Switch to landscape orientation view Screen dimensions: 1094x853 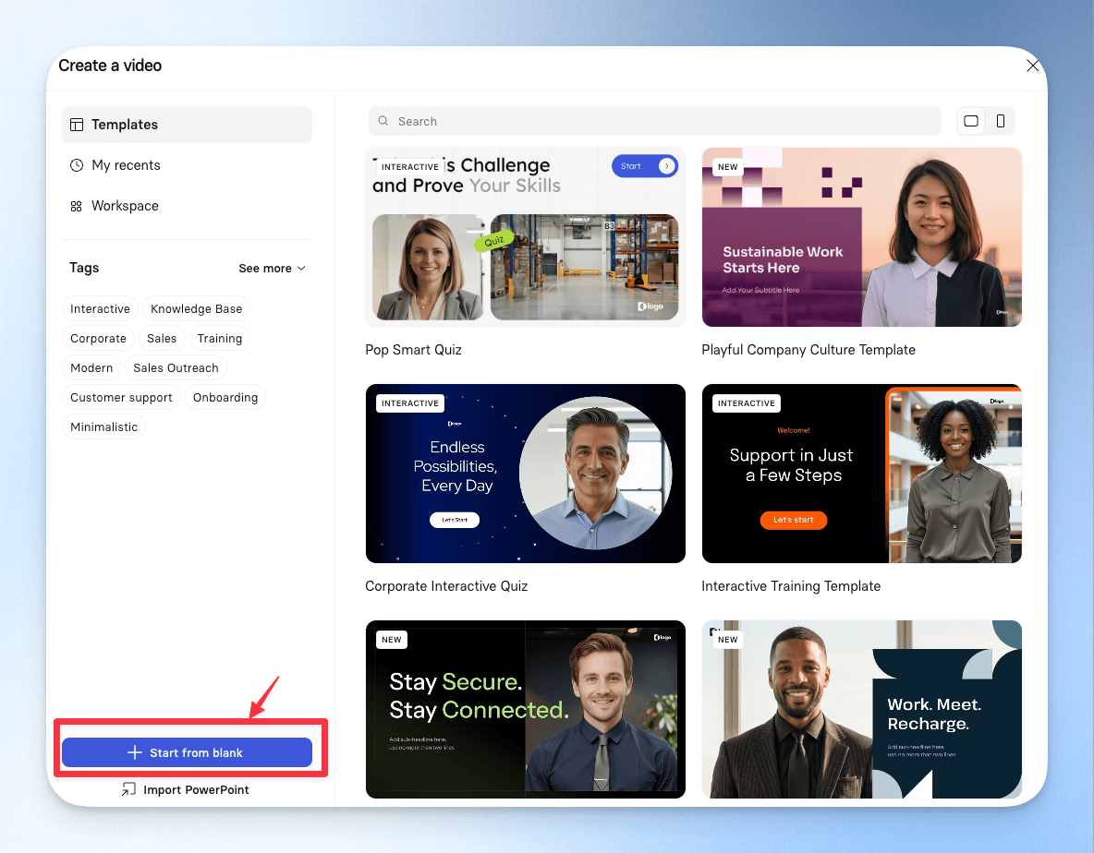(x=970, y=121)
